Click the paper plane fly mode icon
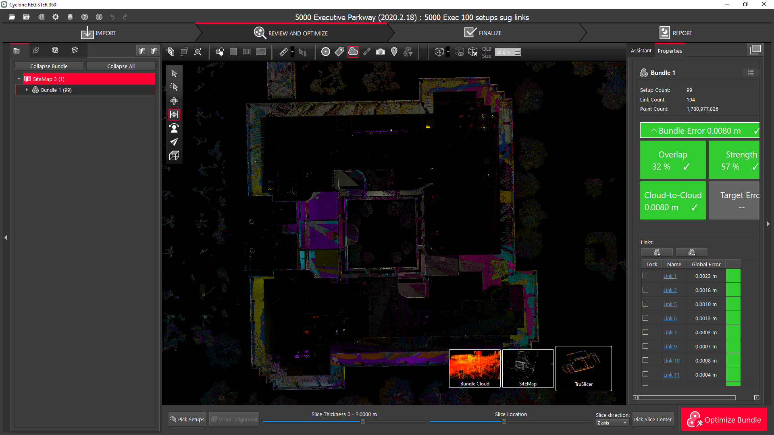 [x=174, y=142]
